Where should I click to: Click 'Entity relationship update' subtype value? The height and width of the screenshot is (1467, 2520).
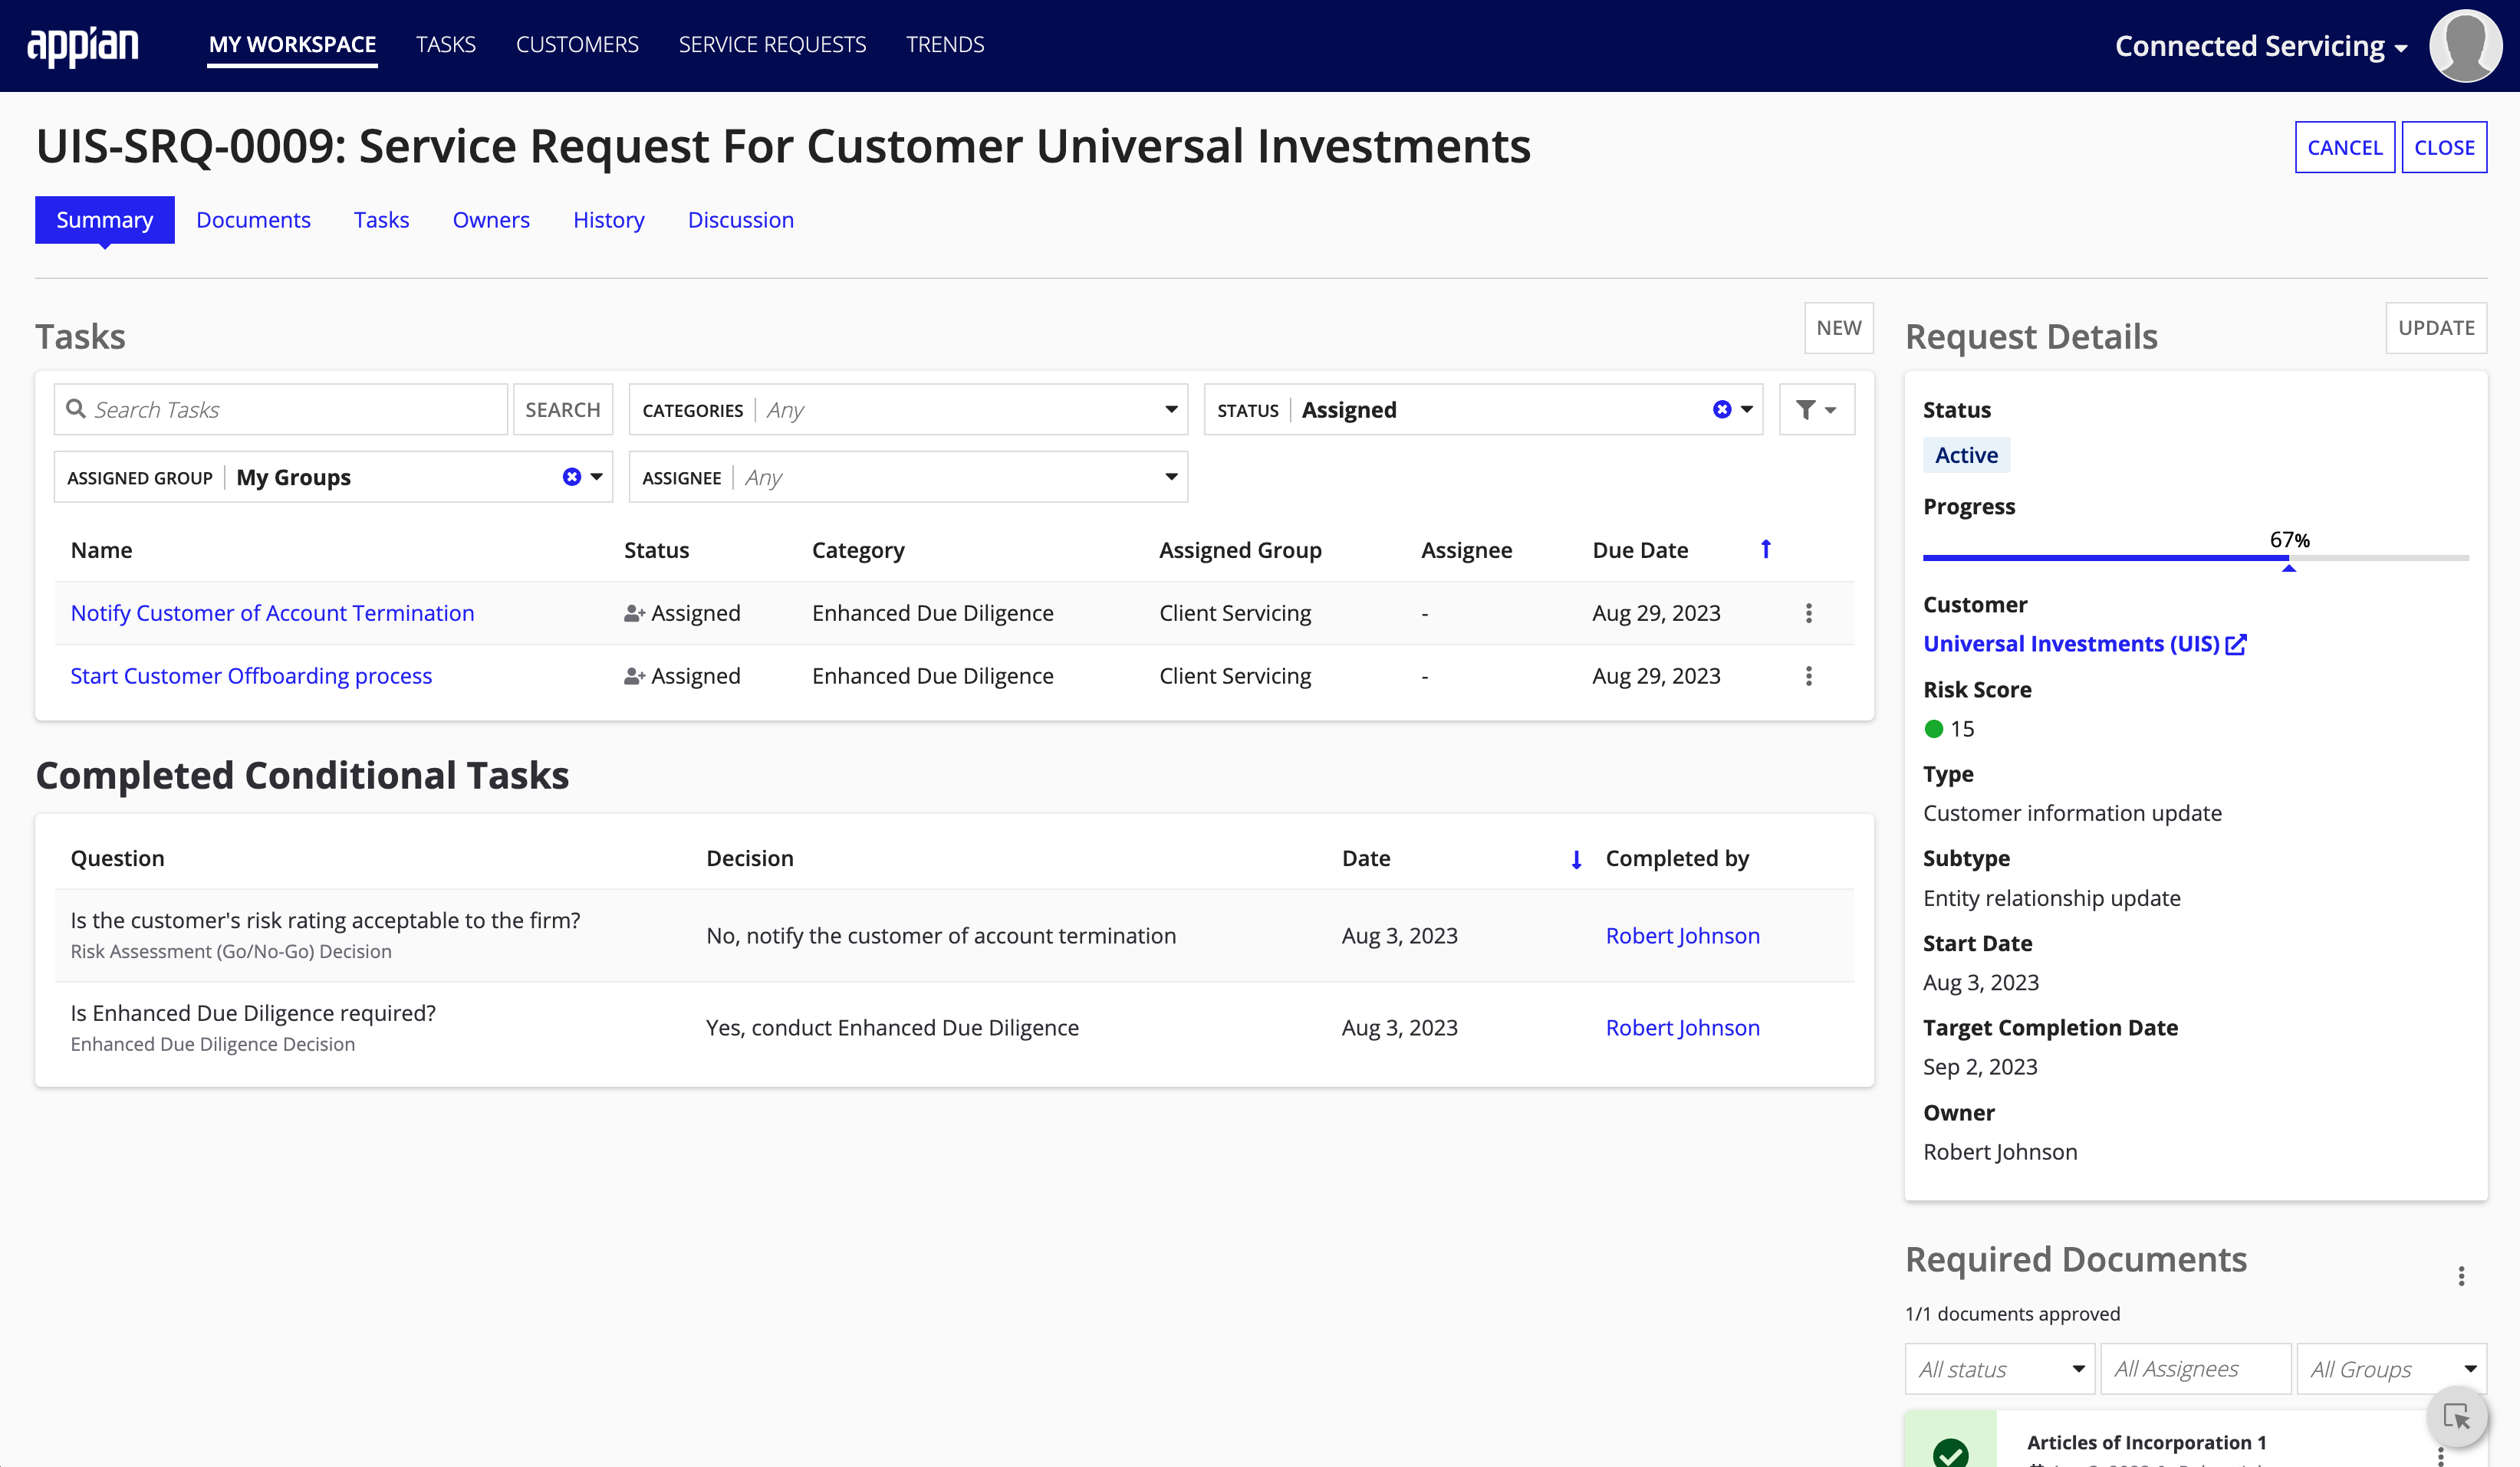tap(2051, 898)
